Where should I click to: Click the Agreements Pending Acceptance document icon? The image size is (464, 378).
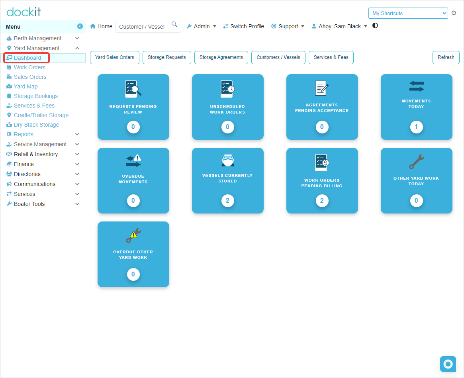point(322,88)
